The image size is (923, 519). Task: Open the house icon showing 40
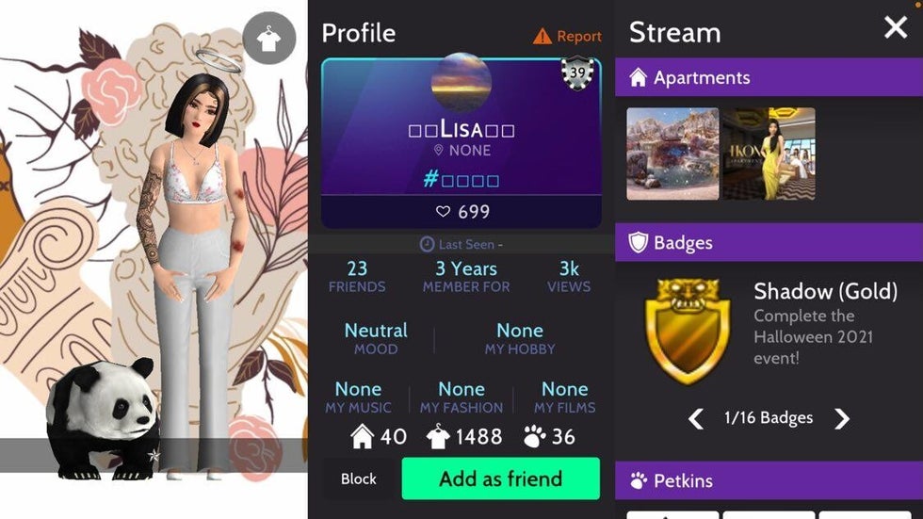tap(362, 437)
